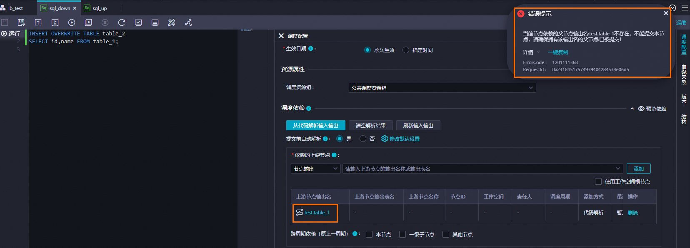Close the sql_down tab
The width and height of the screenshot is (690, 248).
click(x=75, y=8)
